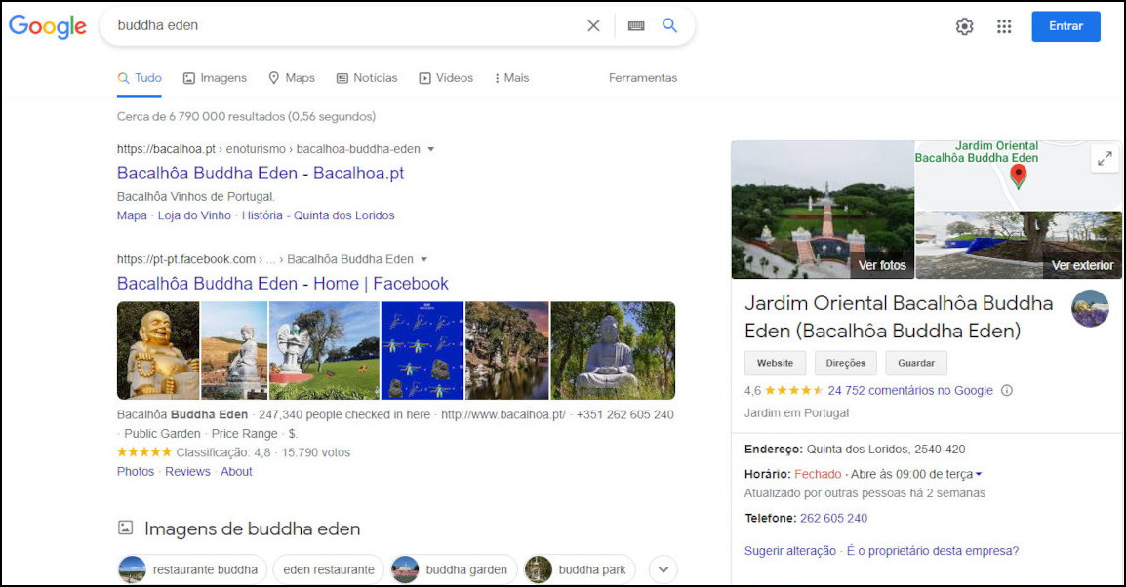The width and height of the screenshot is (1126, 587).
Task: Open Bacalhôa Buddha Eden Facebook result
Action: click(283, 284)
